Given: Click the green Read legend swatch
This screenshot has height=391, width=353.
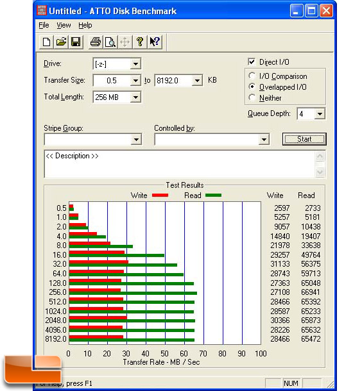Looking at the screenshot, I should point(213,195).
